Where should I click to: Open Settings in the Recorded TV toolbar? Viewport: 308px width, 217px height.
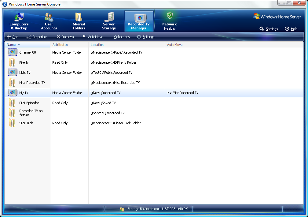(x=145, y=37)
